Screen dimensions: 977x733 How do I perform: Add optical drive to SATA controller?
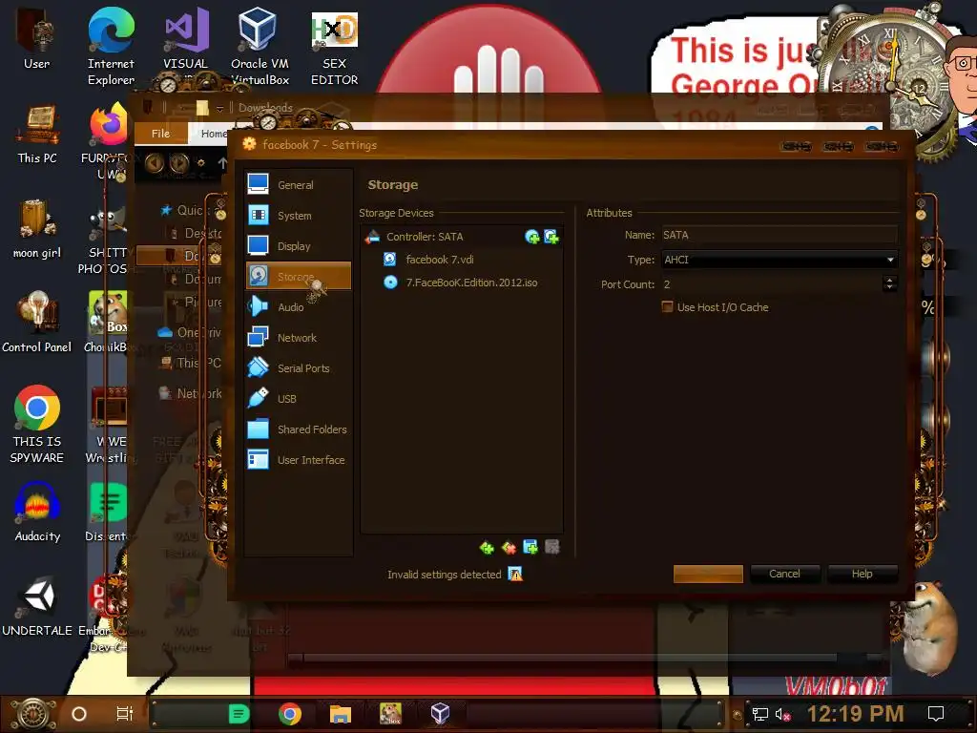click(532, 237)
